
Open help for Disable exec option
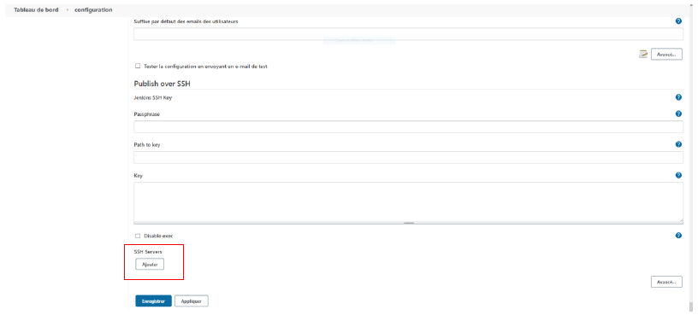678,236
